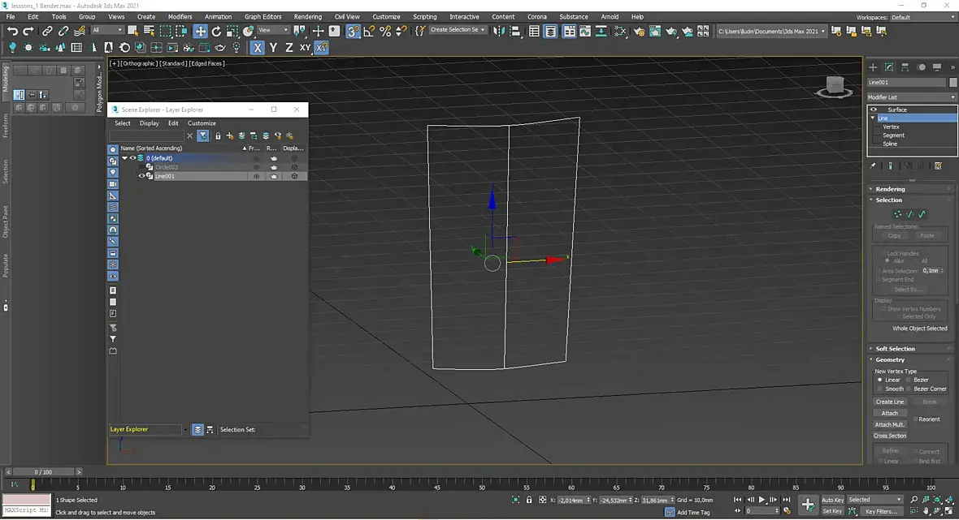Open the Customize menu in Scene Explorer
This screenshot has width=959, height=520.
[202, 123]
